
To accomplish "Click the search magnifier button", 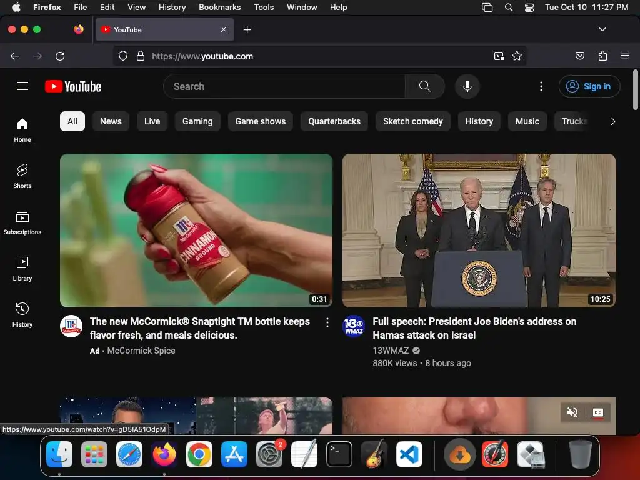I will tap(424, 86).
